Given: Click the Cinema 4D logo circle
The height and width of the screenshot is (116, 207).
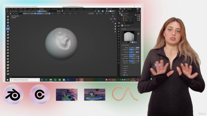Looking at the screenshot, I should [x=40, y=95].
